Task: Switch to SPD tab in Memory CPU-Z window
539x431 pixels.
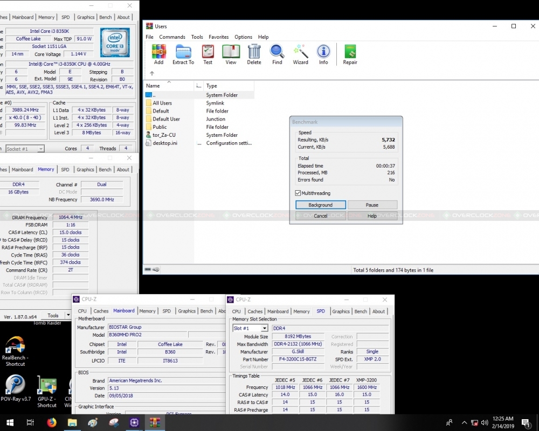Action: (x=65, y=170)
